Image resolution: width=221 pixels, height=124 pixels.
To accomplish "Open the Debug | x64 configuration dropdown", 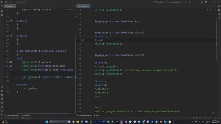I will click(x=160, y=2).
